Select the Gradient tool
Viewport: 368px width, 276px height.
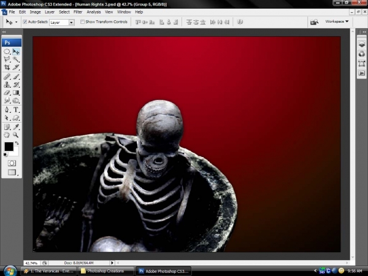click(16, 93)
